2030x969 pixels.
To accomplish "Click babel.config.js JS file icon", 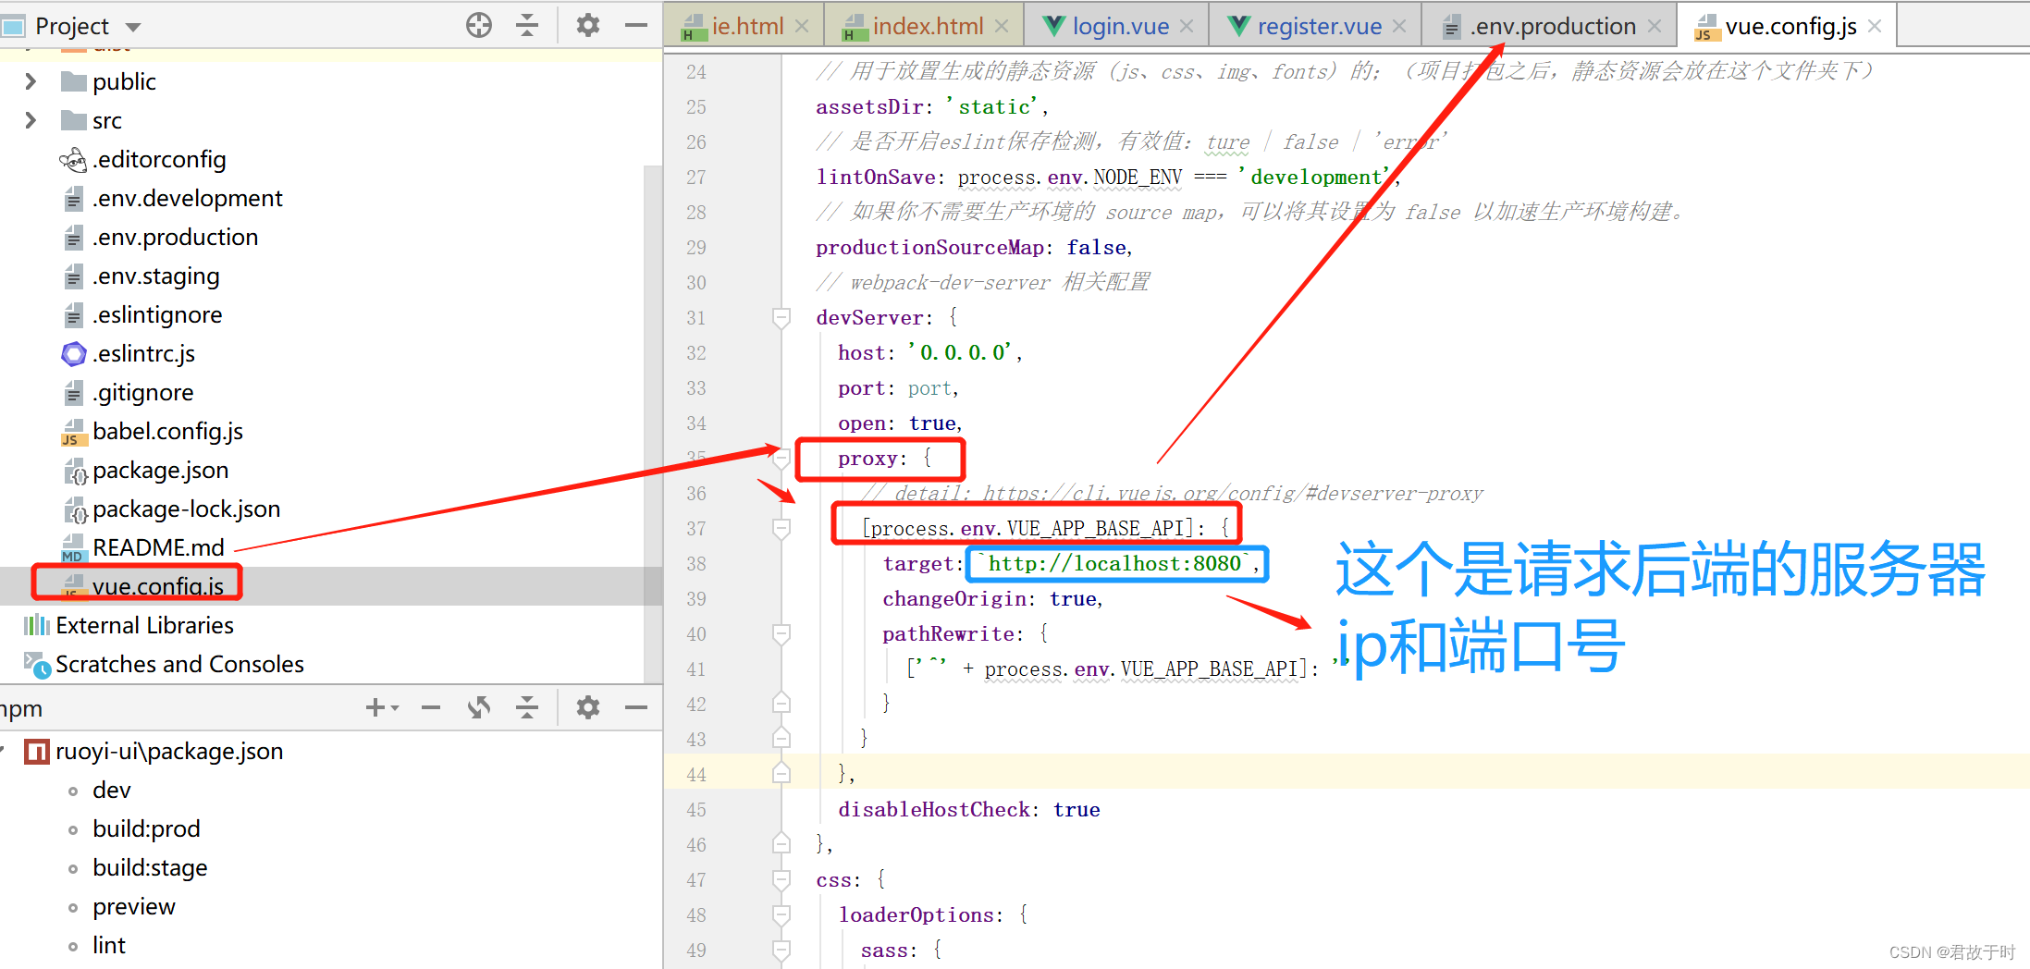I will point(73,432).
